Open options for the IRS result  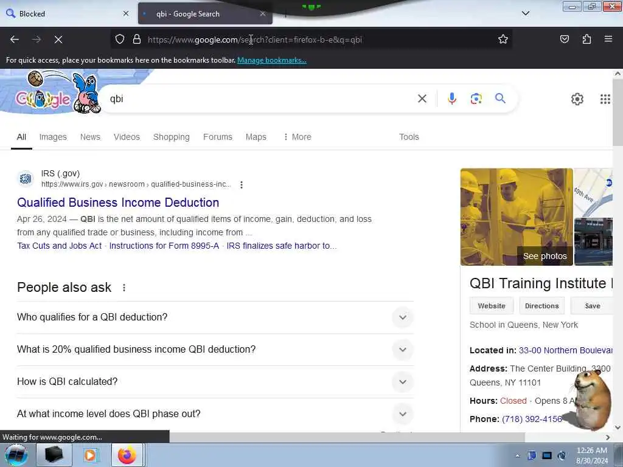click(x=241, y=185)
